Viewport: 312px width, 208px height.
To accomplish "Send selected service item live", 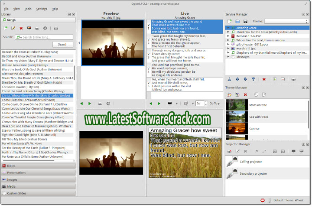I will coord(293,79).
